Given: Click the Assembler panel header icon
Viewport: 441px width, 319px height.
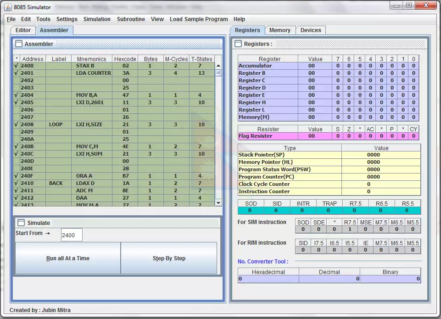Looking at the screenshot, I should coord(19,44).
